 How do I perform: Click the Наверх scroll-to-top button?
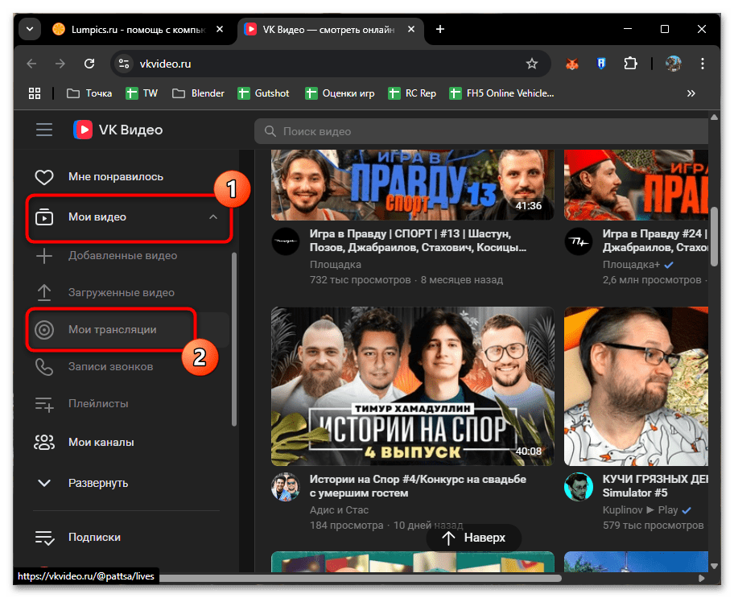(474, 538)
